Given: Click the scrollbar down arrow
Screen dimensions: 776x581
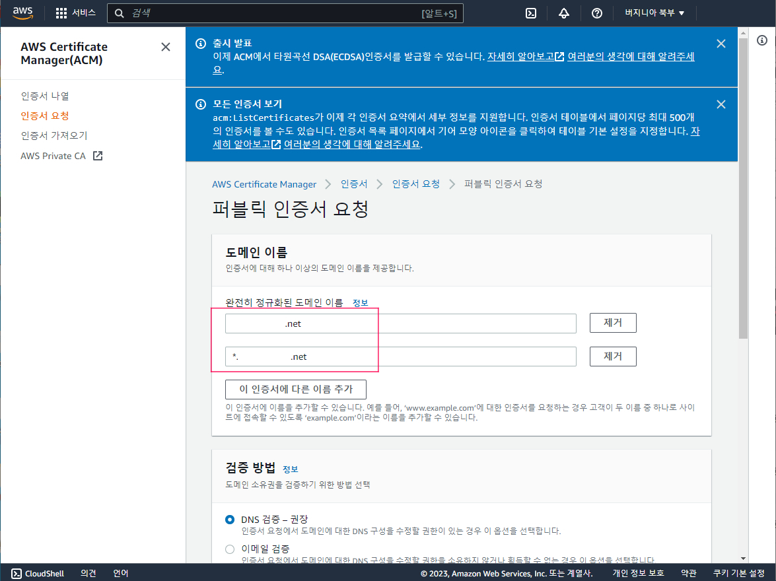Looking at the screenshot, I should (743, 559).
